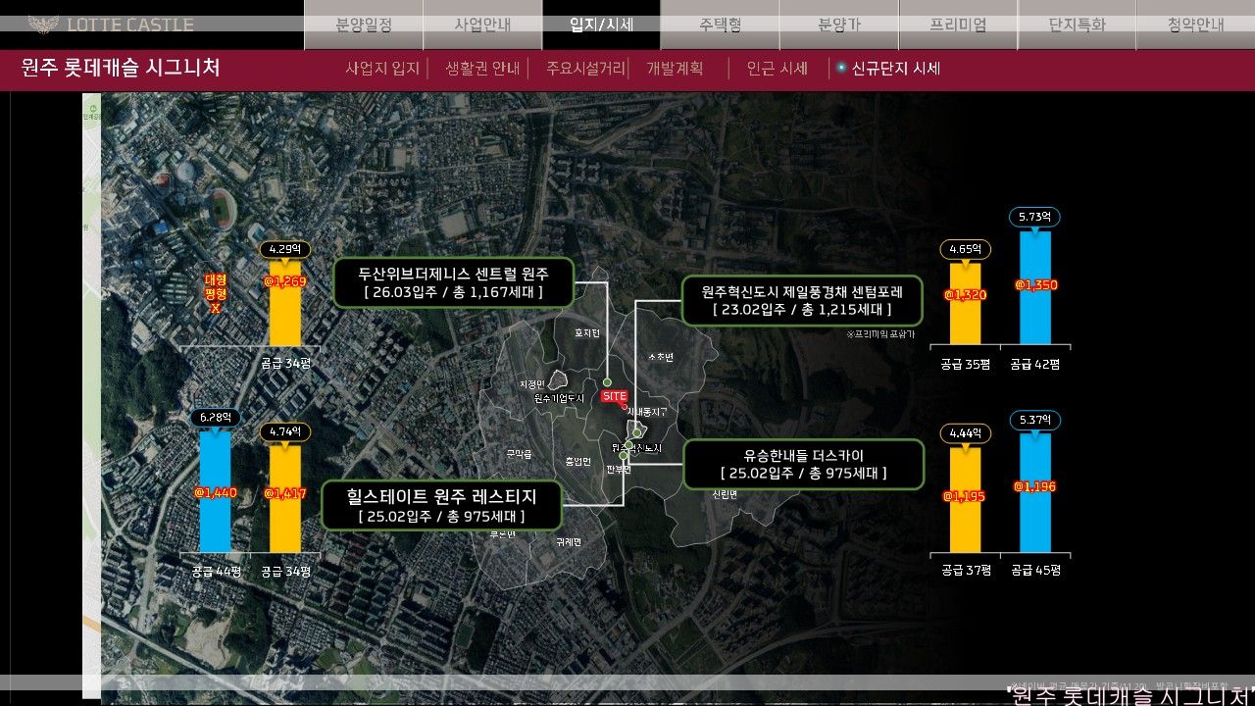The image size is (1255, 706).
Task: Click the 대형 평형 X red note
Action: coord(215,294)
